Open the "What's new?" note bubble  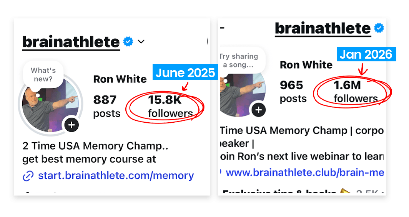(x=43, y=75)
